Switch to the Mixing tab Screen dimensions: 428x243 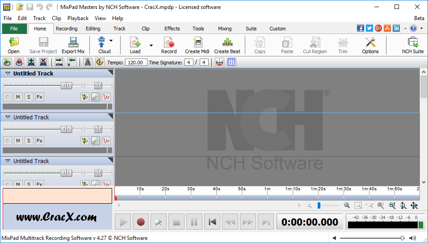click(225, 29)
